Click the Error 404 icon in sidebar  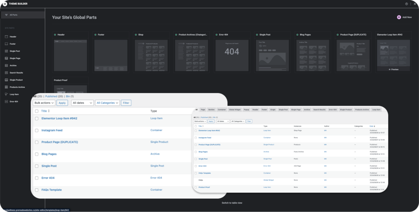pyautogui.click(x=6, y=101)
